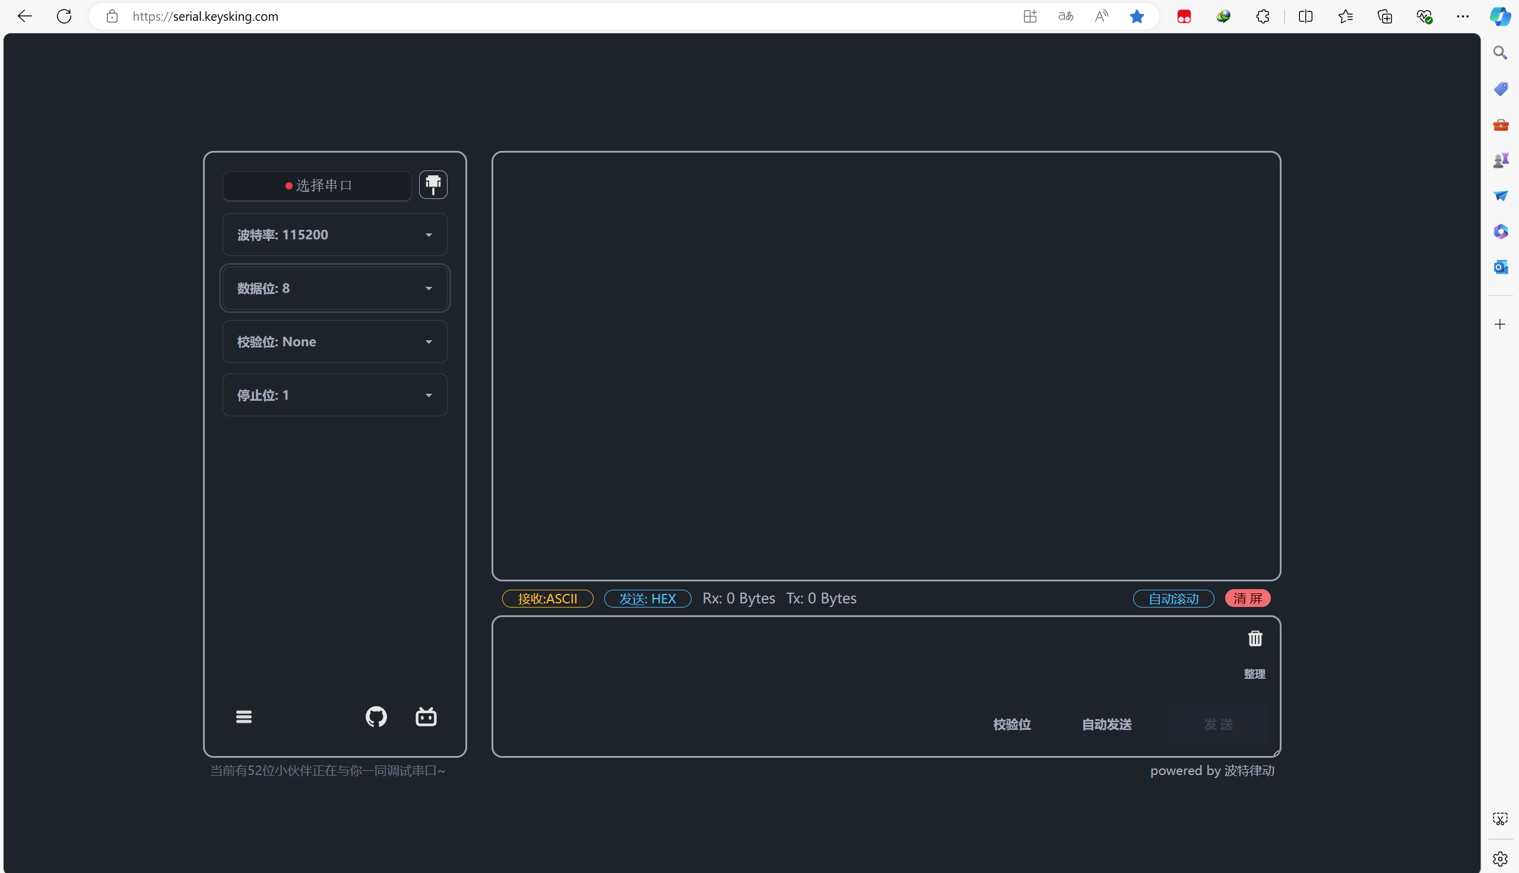Toggle receive mode 接收:ASCII
1519x873 pixels.
547,599
